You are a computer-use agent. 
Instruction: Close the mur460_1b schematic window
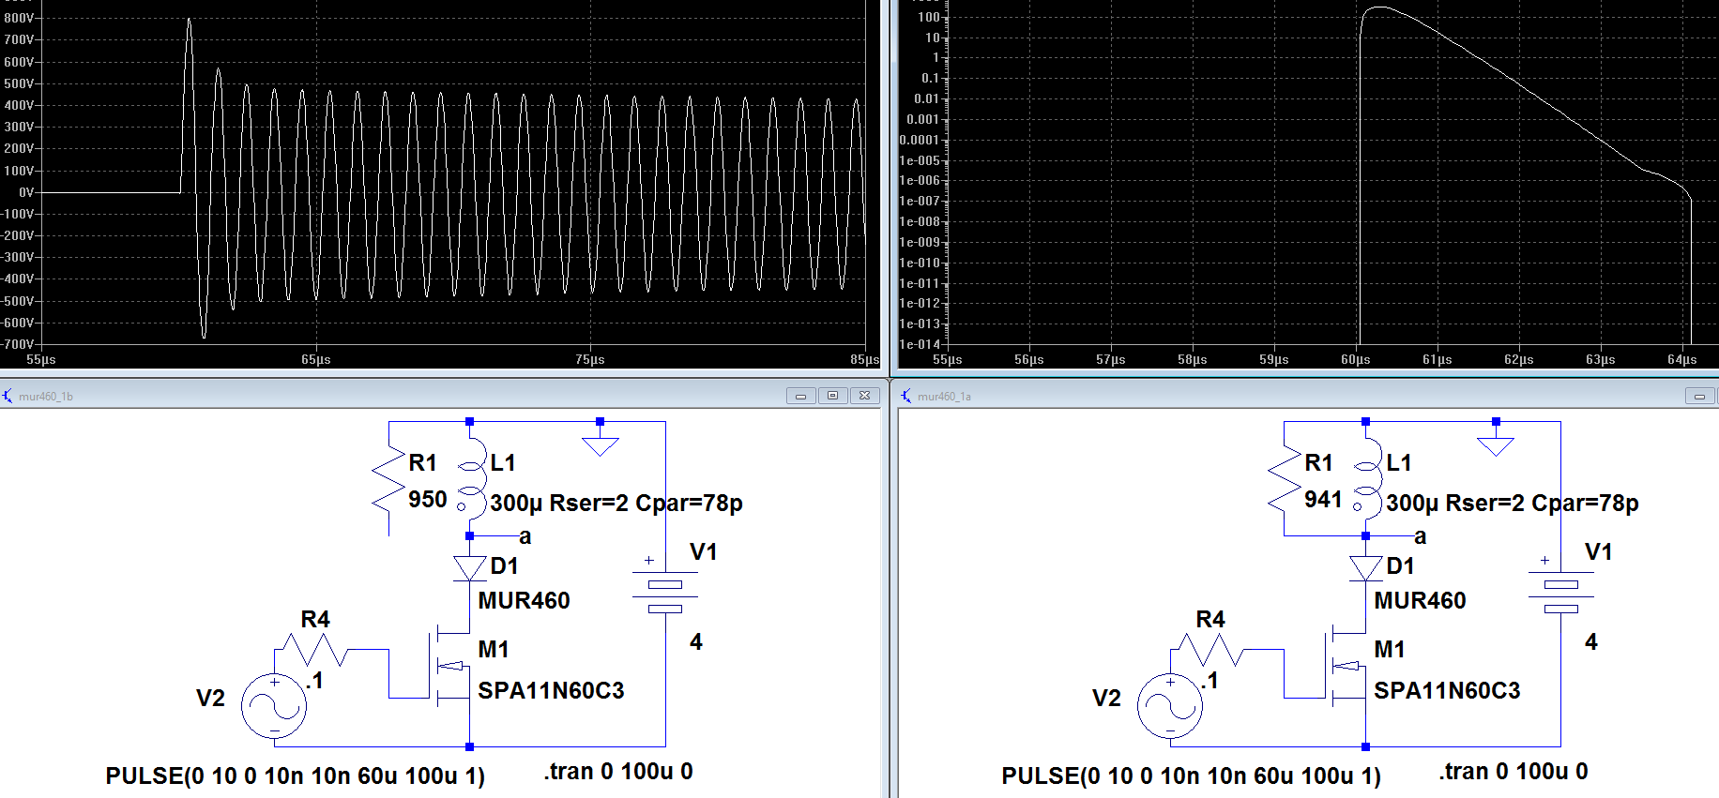pos(864,396)
